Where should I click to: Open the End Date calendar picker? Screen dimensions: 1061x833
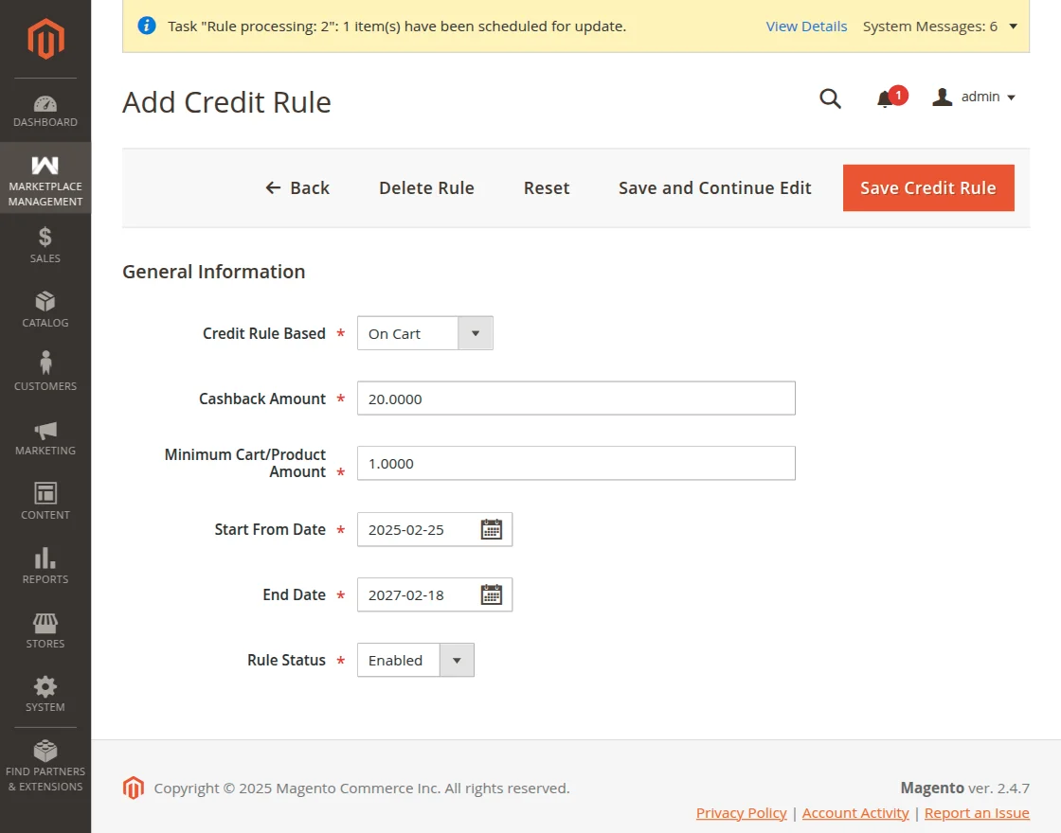point(491,594)
